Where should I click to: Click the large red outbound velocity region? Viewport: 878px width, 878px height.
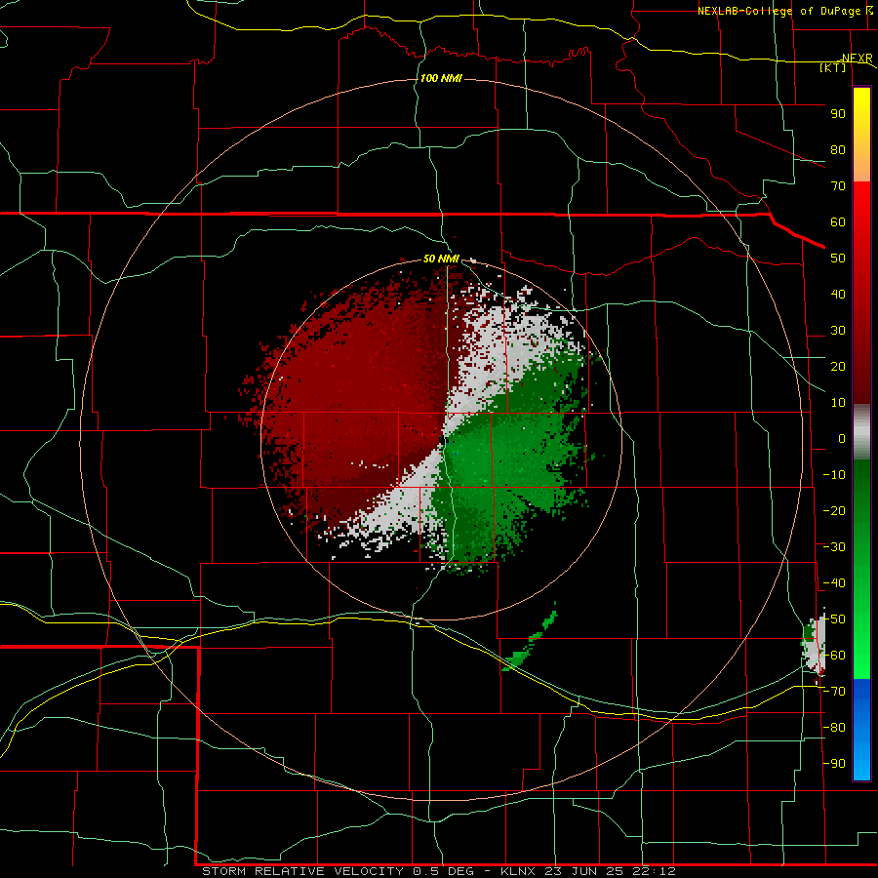[x=358, y=386]
